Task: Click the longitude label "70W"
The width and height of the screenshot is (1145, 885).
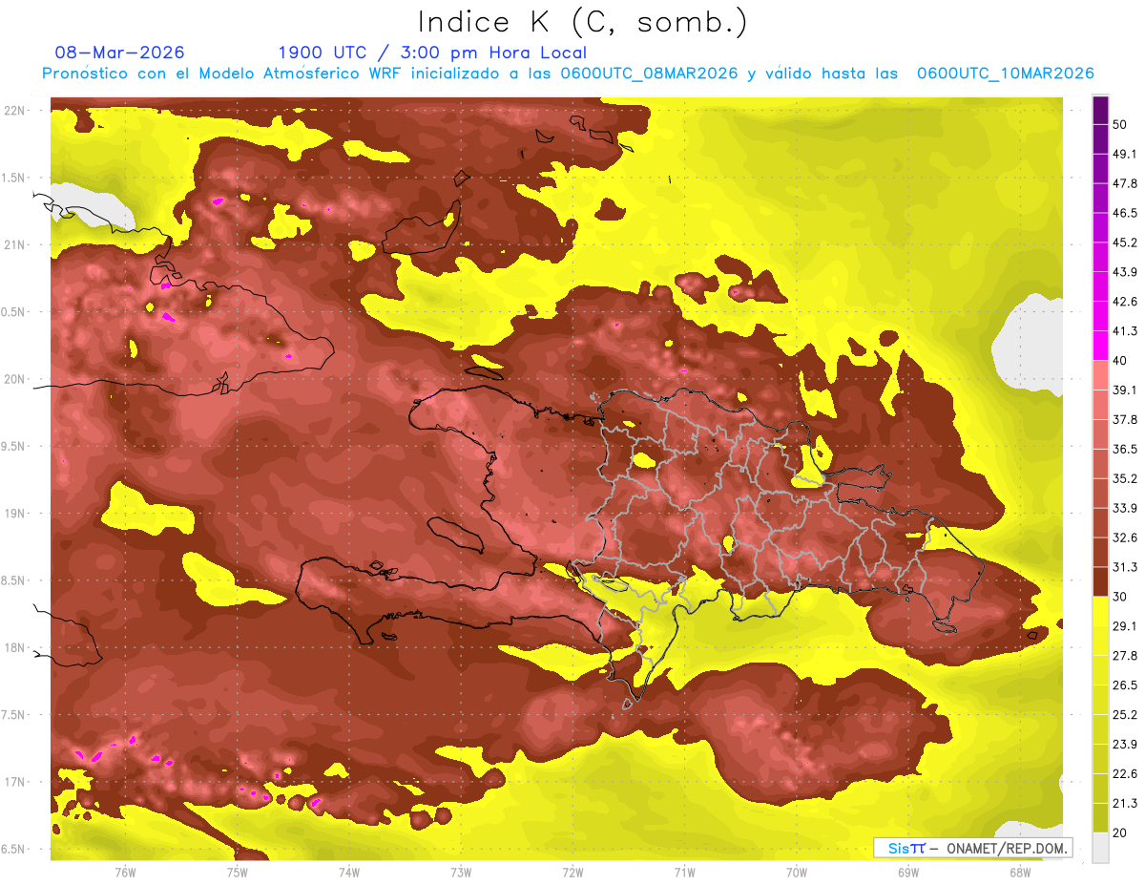Action: pyautogui.click(x=796, y=872)
